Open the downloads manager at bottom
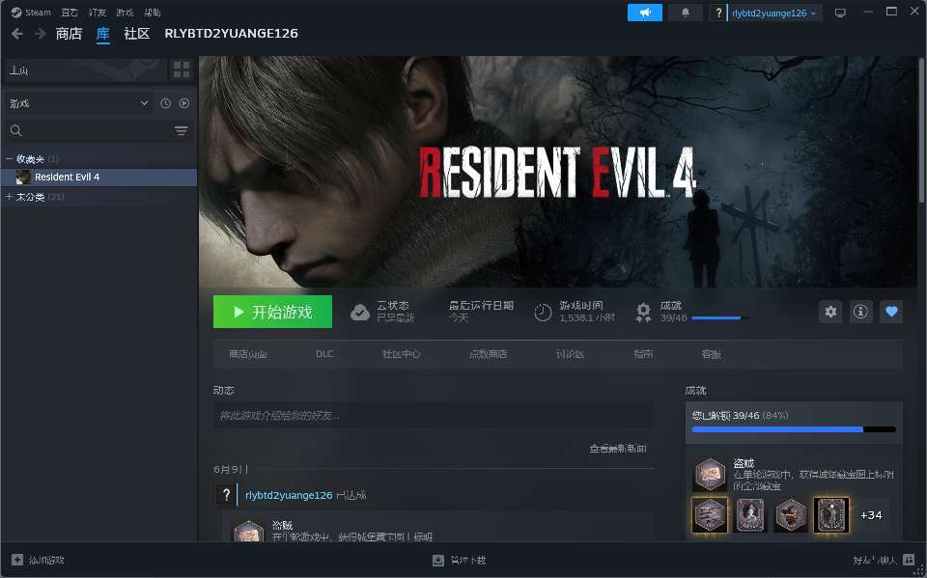 point(459,560)
